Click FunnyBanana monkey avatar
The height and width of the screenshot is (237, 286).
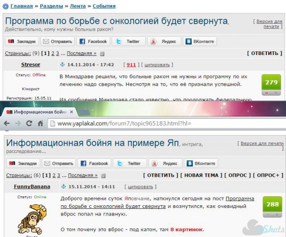[x=32, y=219]
